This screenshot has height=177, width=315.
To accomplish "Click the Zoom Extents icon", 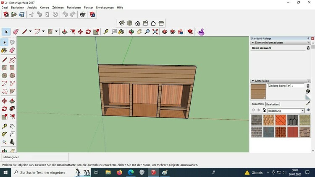I will click(155, 32).
